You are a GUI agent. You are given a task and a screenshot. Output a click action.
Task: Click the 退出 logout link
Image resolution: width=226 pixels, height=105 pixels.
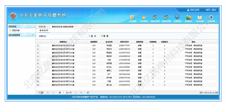(x=214, y=10)
